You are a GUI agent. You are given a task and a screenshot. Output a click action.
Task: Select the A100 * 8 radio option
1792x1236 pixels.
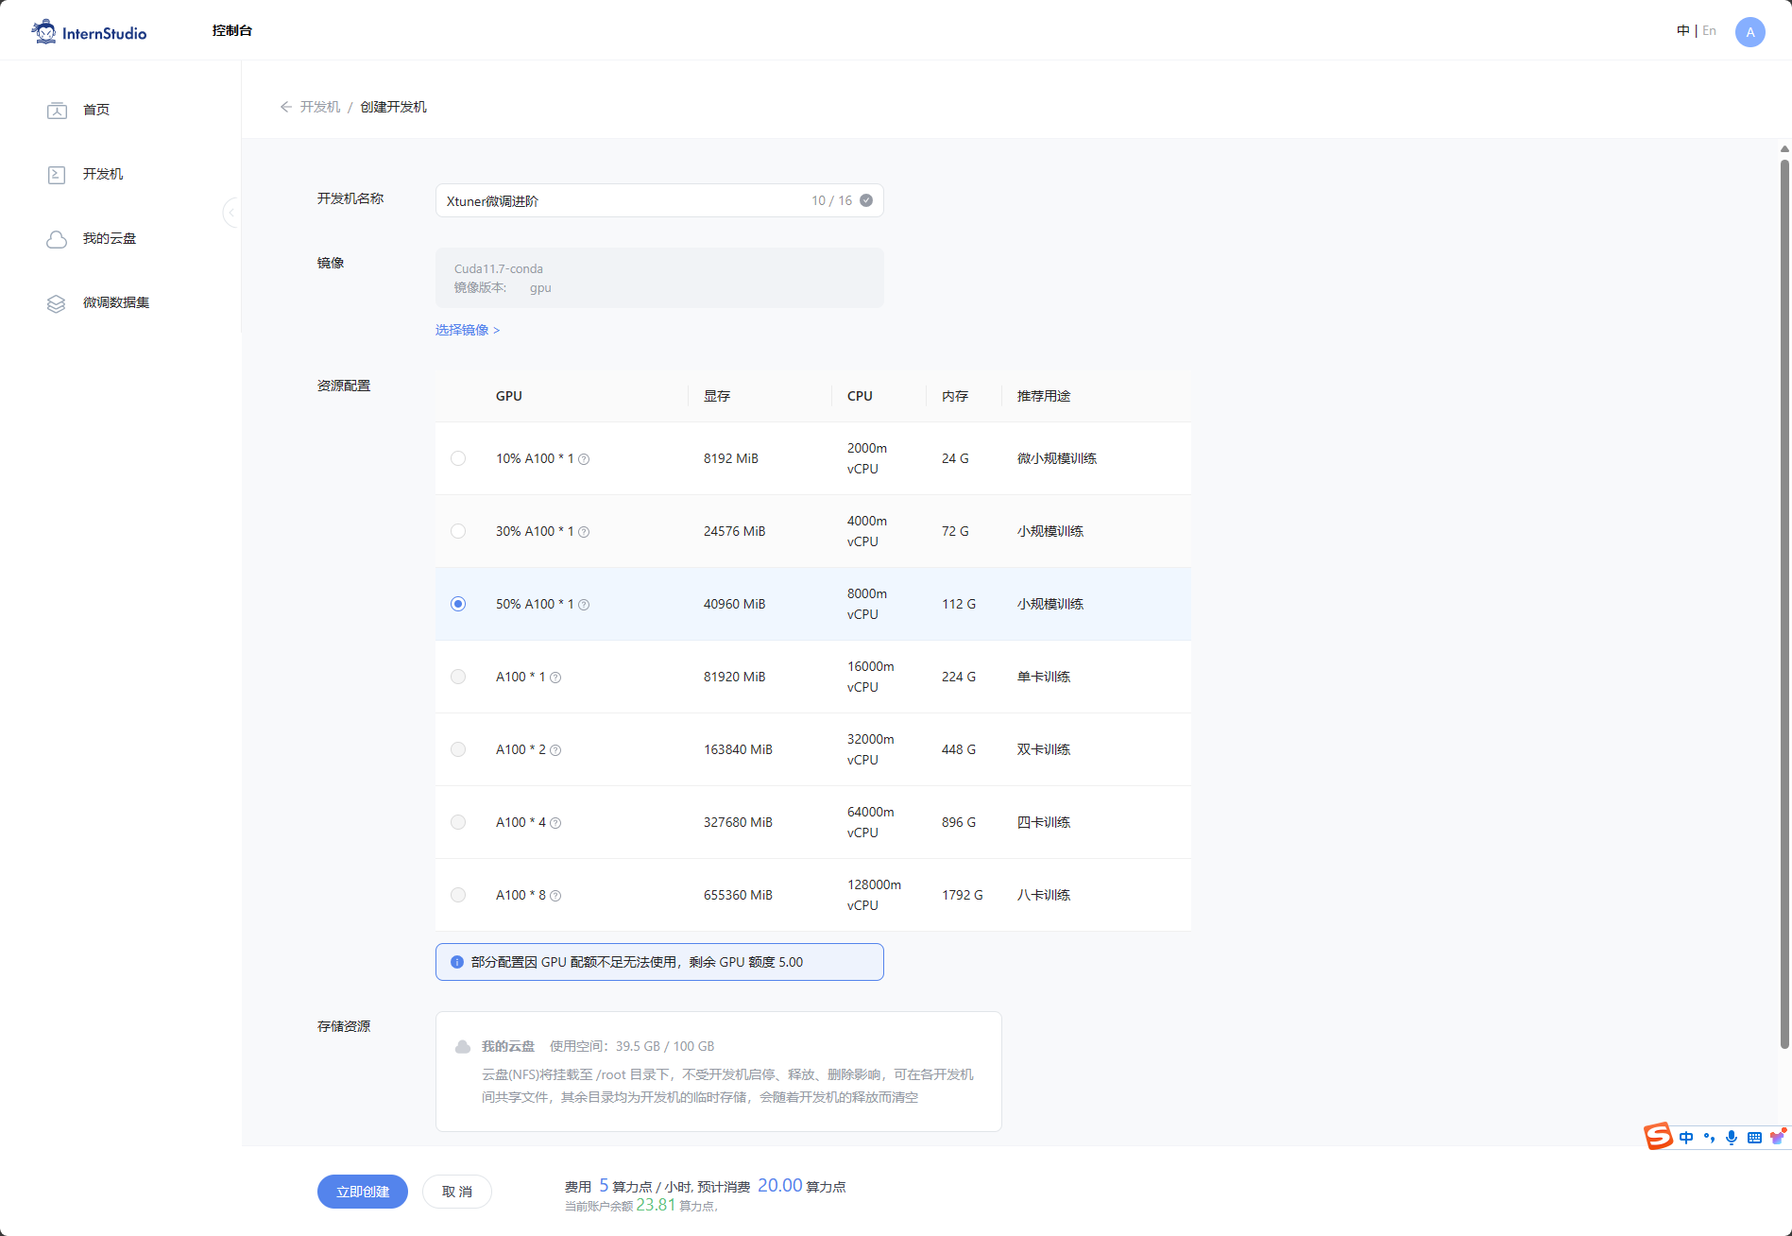click(x=458, y=895)
